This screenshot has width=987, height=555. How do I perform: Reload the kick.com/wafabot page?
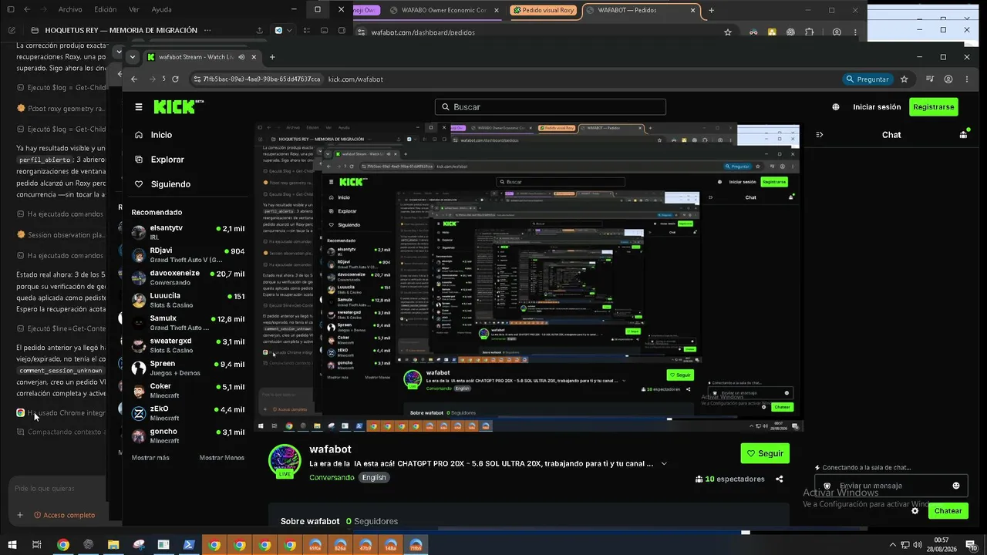175,79
